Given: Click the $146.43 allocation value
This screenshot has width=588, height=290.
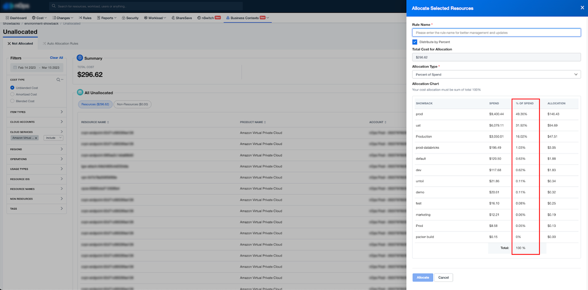Looking at the screenshot, I should [553, 114].
